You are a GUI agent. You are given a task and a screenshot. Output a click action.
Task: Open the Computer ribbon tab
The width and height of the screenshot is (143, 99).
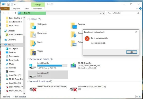click(16, 9)
